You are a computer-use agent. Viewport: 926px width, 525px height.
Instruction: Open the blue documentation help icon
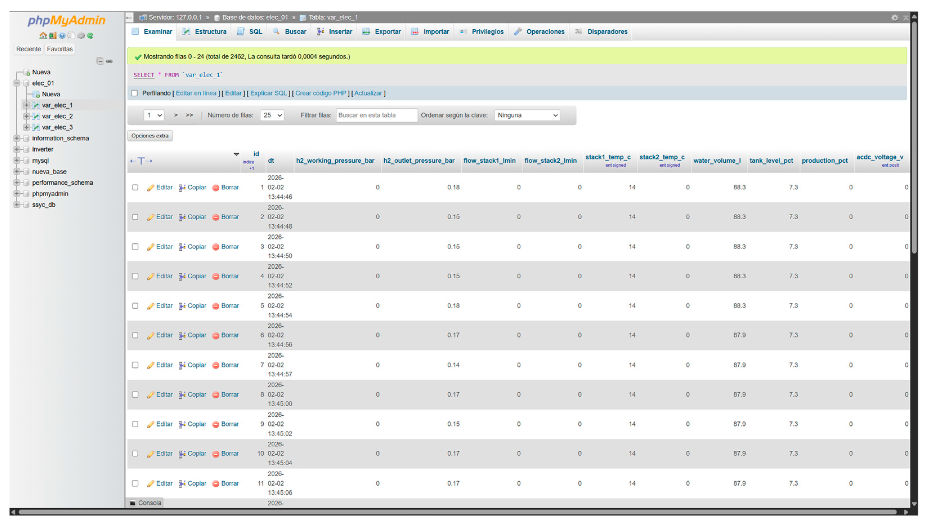click(x=62, y=35)
